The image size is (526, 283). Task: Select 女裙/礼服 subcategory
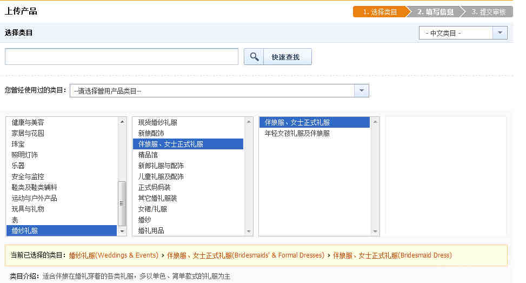coord(188,209)
